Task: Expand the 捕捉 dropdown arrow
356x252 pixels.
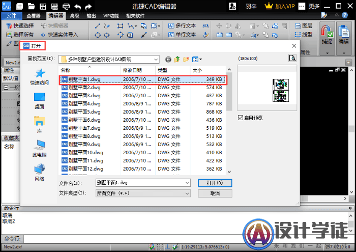Action: click(327, 53)
